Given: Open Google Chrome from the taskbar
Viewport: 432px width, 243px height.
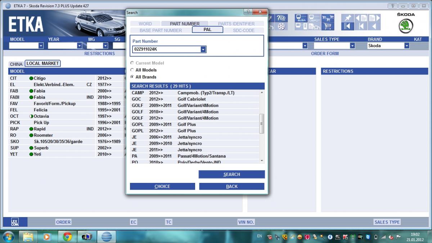Looking at the screenshot, I should pyautogui.click(x=67, y=237).
